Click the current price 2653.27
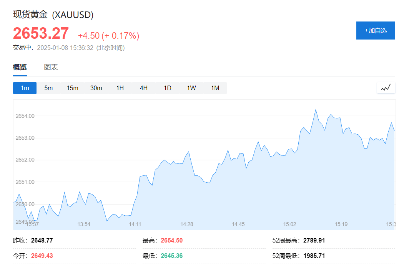Screen dimensions: 404x274 [41, 33]
